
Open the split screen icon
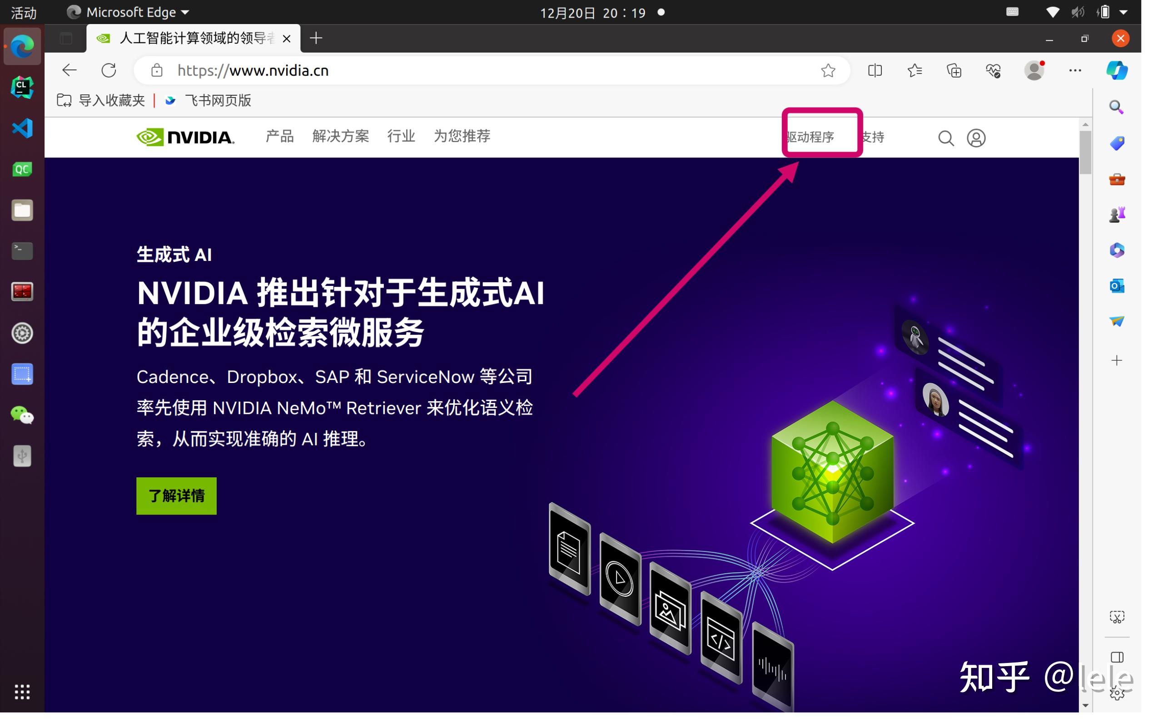[875, 71]
